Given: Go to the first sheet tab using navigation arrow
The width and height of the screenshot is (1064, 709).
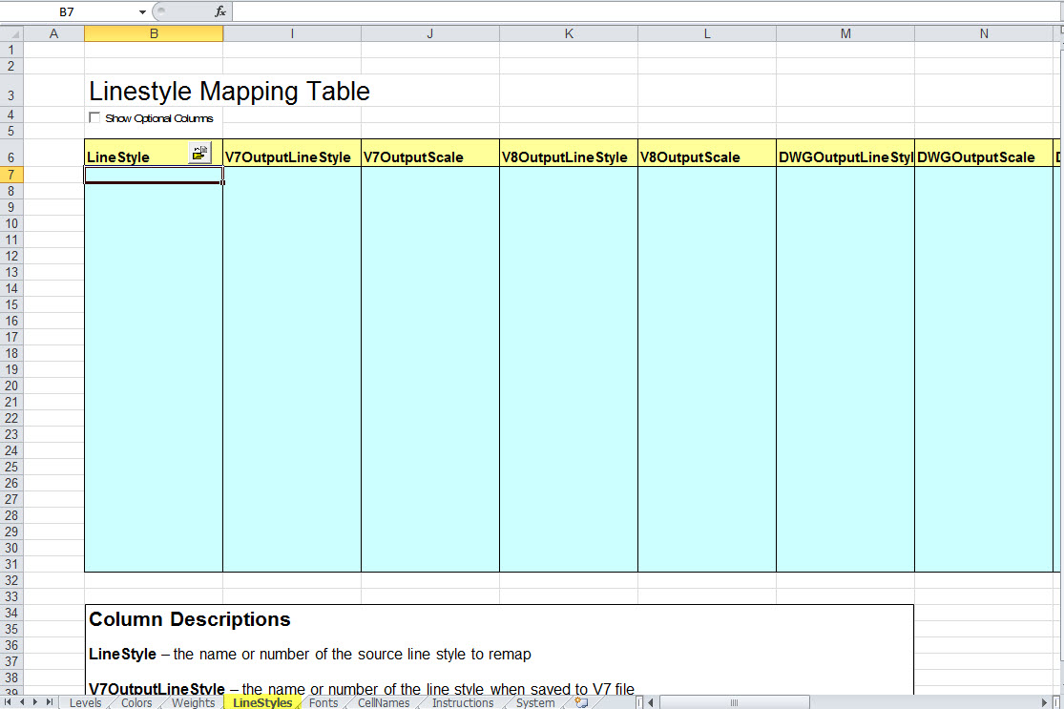Looking at the screenshot, I should (9, 702).
